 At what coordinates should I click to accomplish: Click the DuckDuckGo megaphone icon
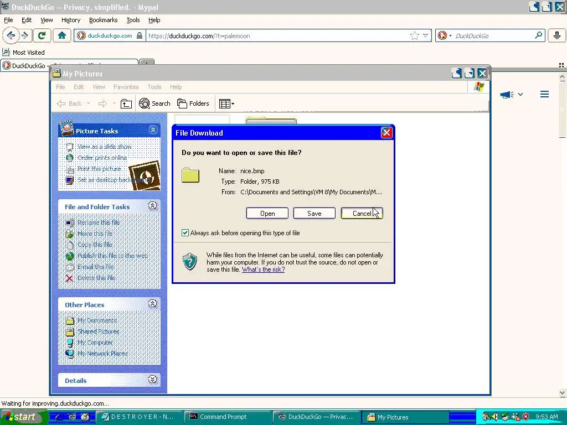507,95
